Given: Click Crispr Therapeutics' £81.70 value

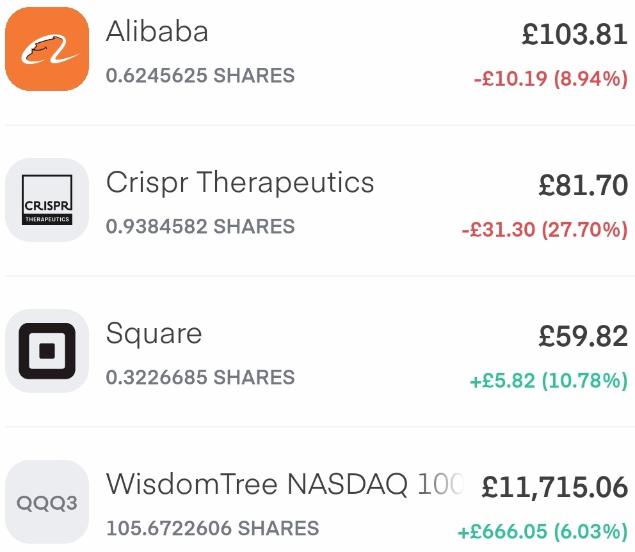Looking at the screenshot, I should click(x=583, y=185).
